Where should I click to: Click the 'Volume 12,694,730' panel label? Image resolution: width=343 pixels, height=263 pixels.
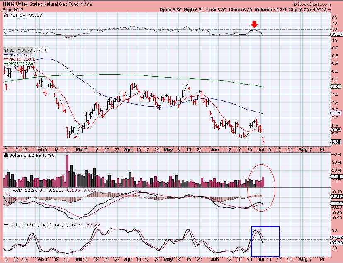pos(32,155)
